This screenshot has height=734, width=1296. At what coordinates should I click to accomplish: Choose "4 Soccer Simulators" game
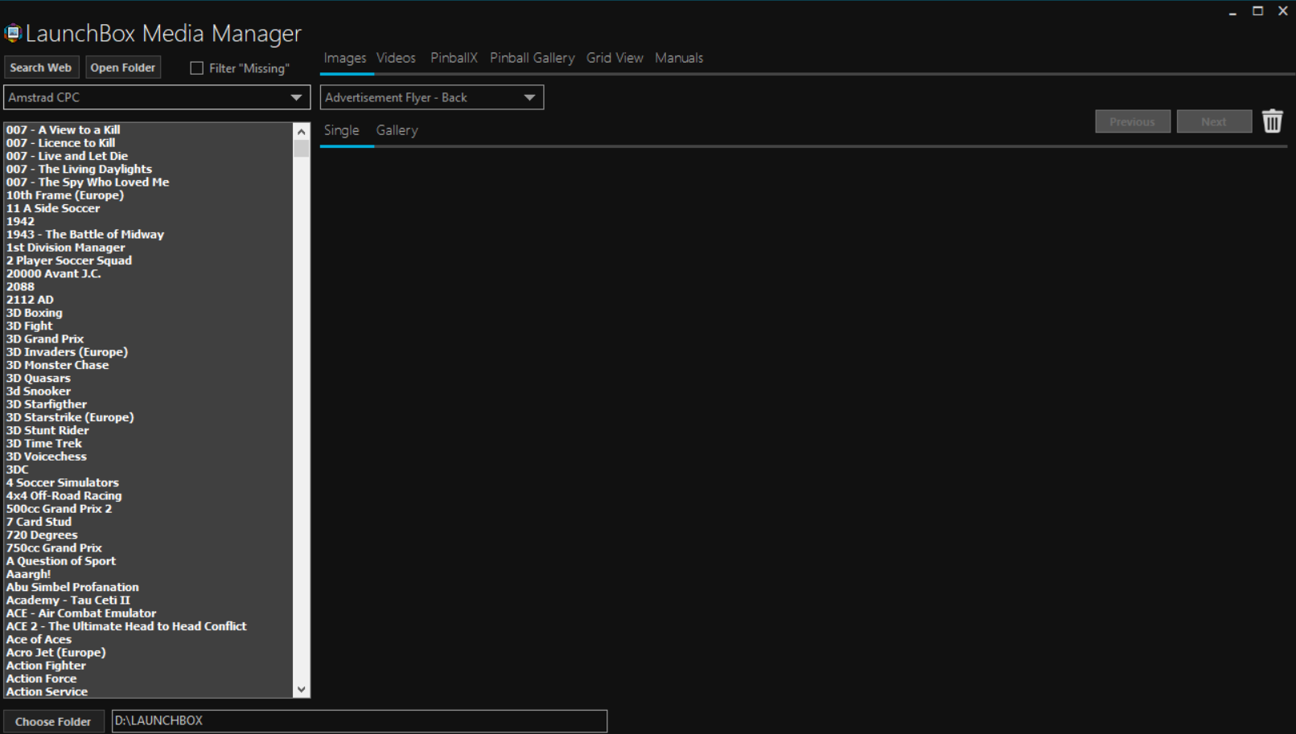(x=63, y=482)
